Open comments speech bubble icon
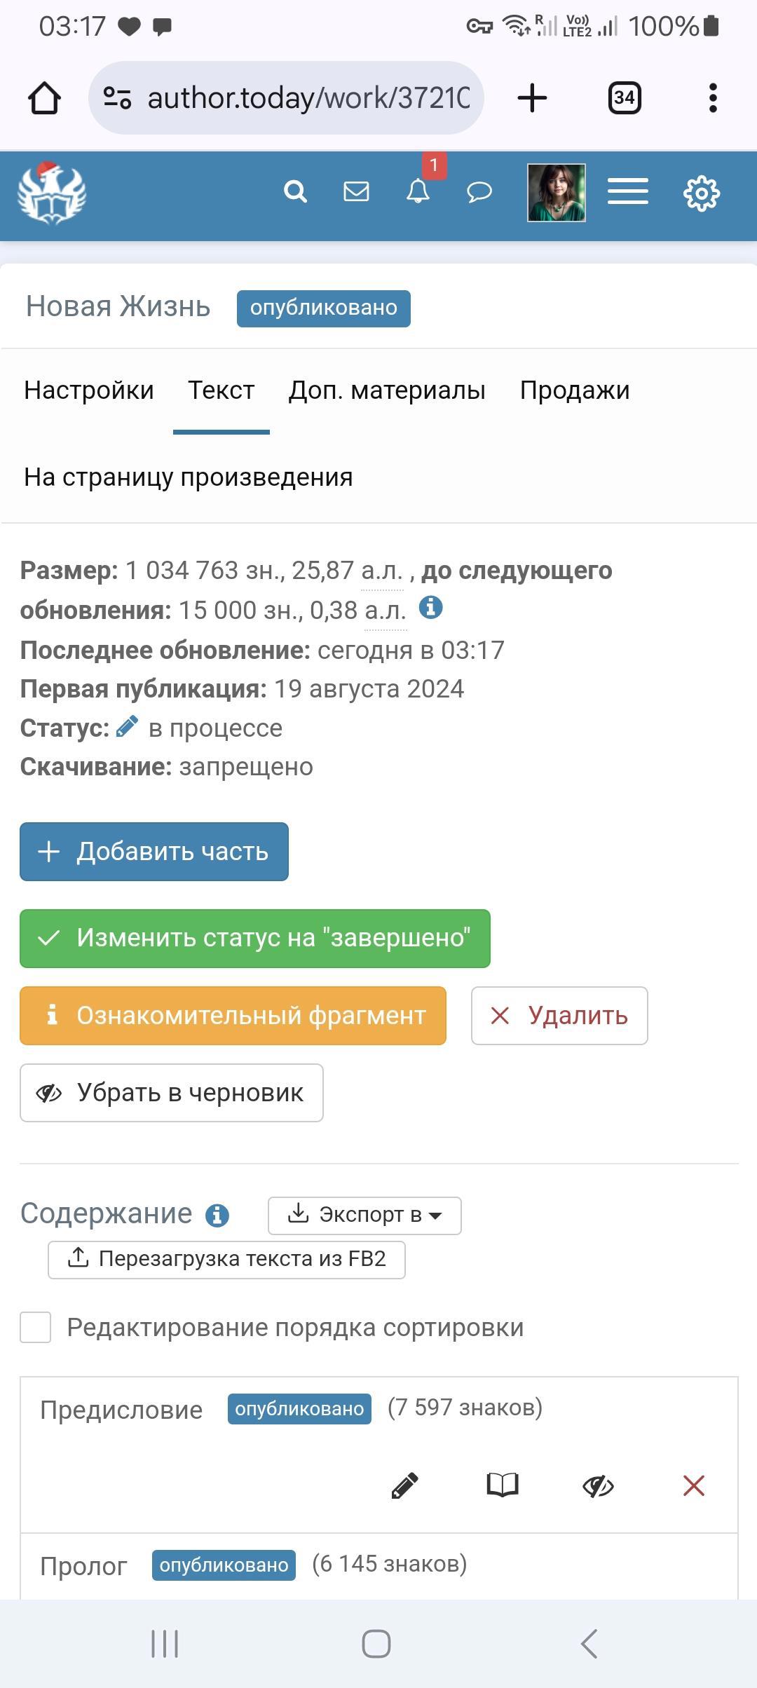Viewport: 757px width, 1688px height. (x=479, y=191)
